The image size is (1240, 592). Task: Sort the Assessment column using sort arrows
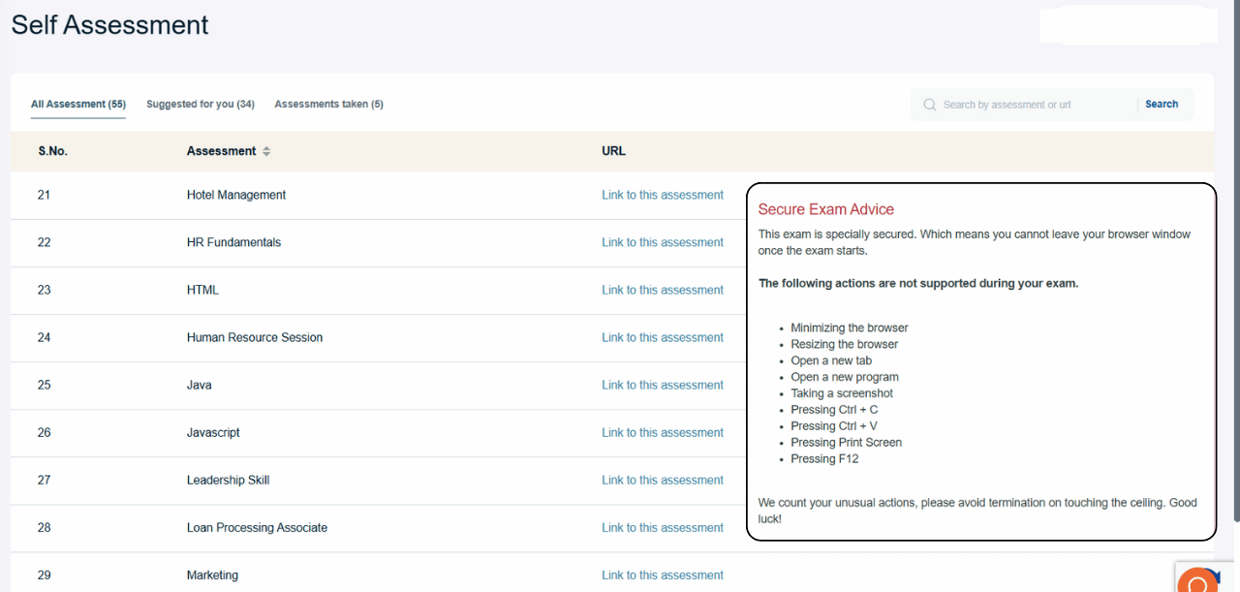pos(266,151)
